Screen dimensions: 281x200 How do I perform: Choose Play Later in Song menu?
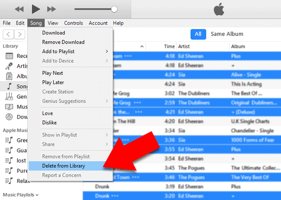(70, 82)
